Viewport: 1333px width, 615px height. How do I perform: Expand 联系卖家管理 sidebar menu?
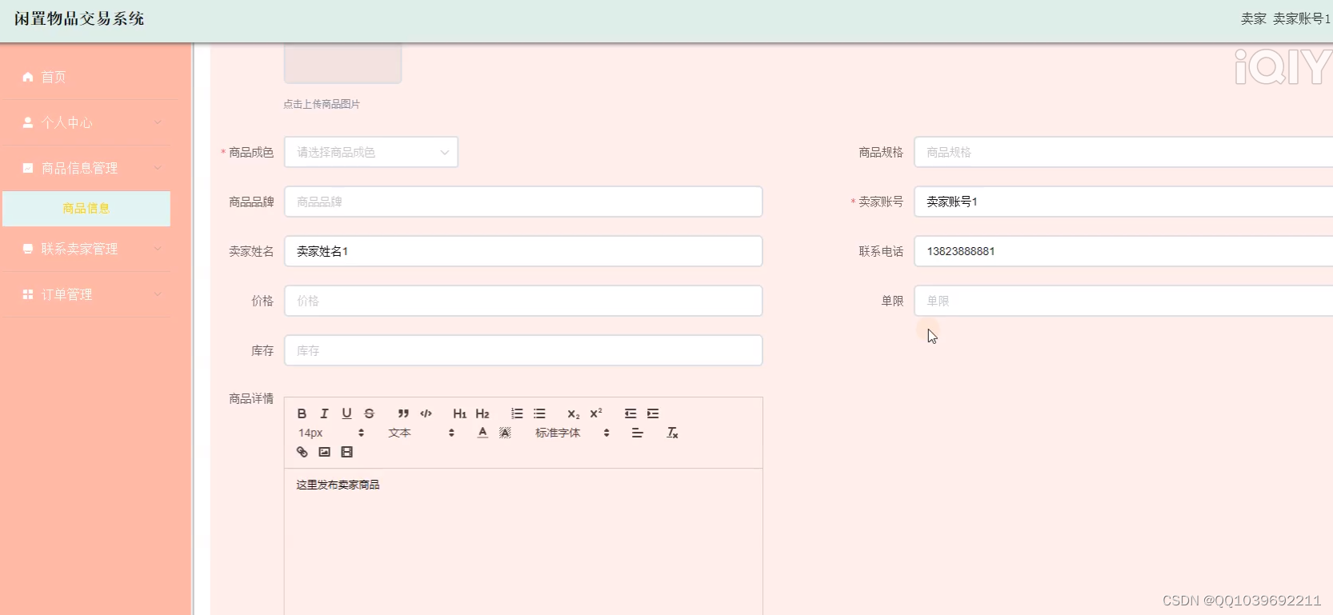click(86, 249)
